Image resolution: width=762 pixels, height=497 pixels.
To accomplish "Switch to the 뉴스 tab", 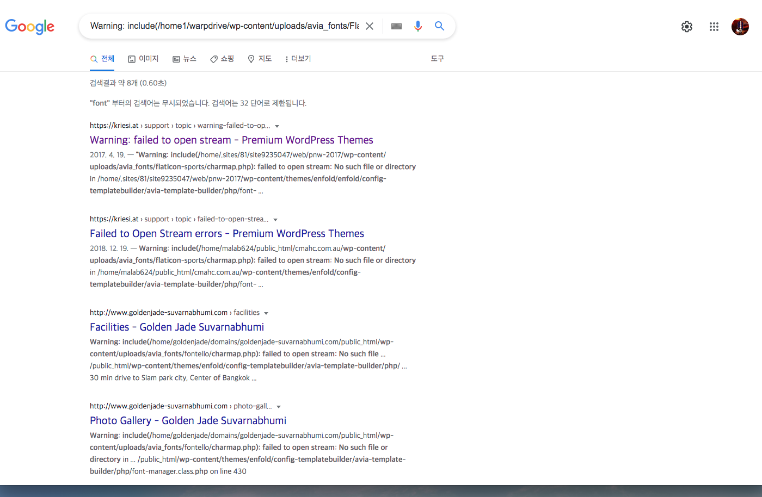I will (185, 59).
